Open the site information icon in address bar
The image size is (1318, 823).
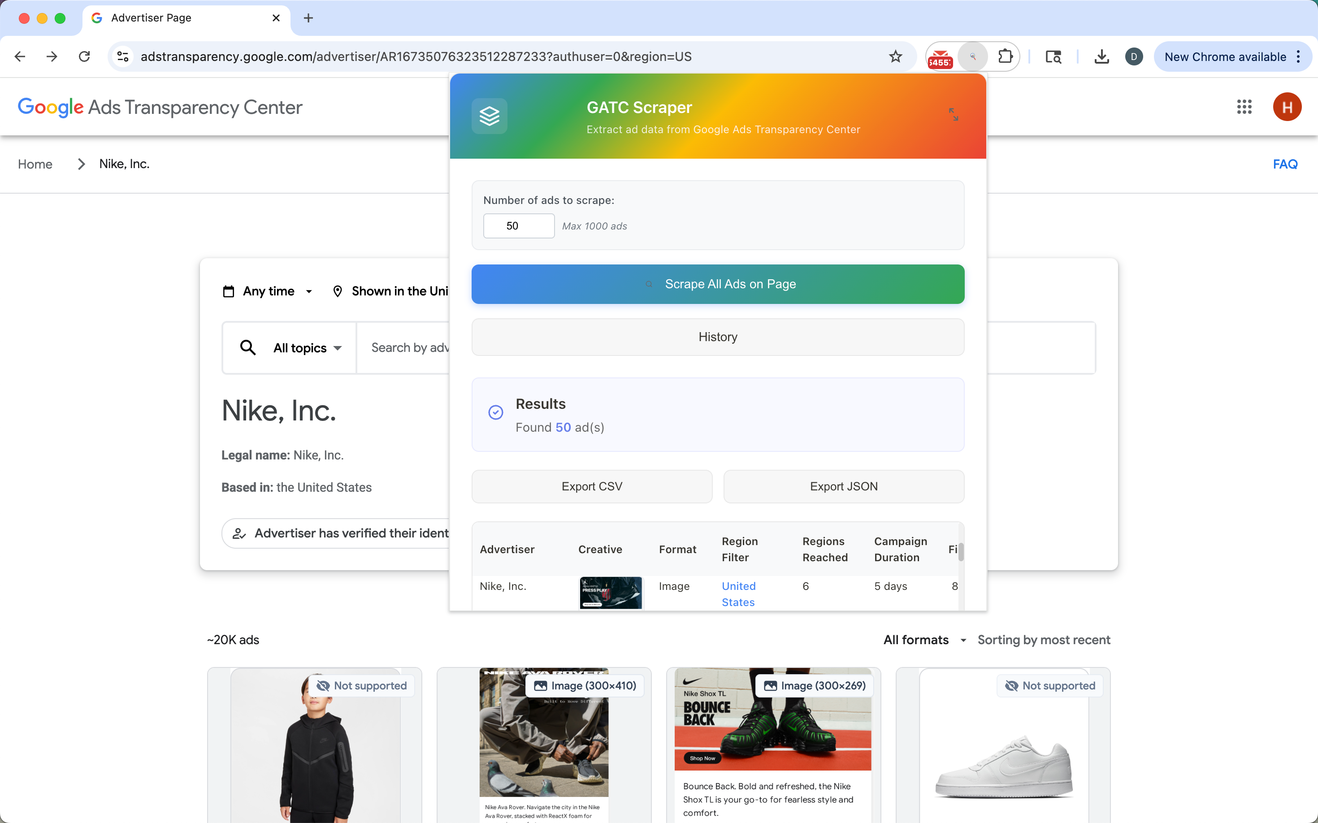click(122, 56)
